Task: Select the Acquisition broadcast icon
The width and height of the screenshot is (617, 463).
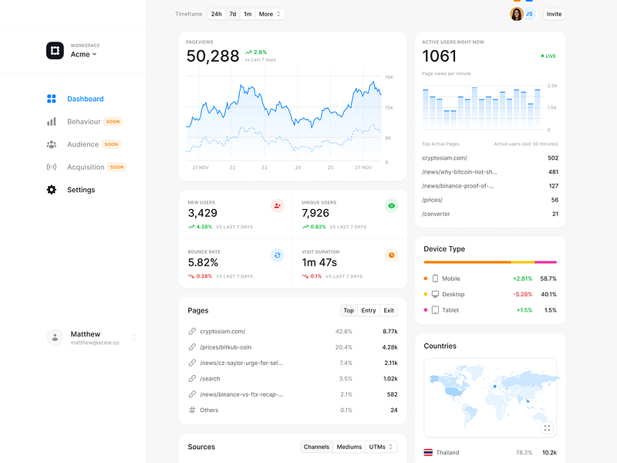Action: [x=50, y=167]
